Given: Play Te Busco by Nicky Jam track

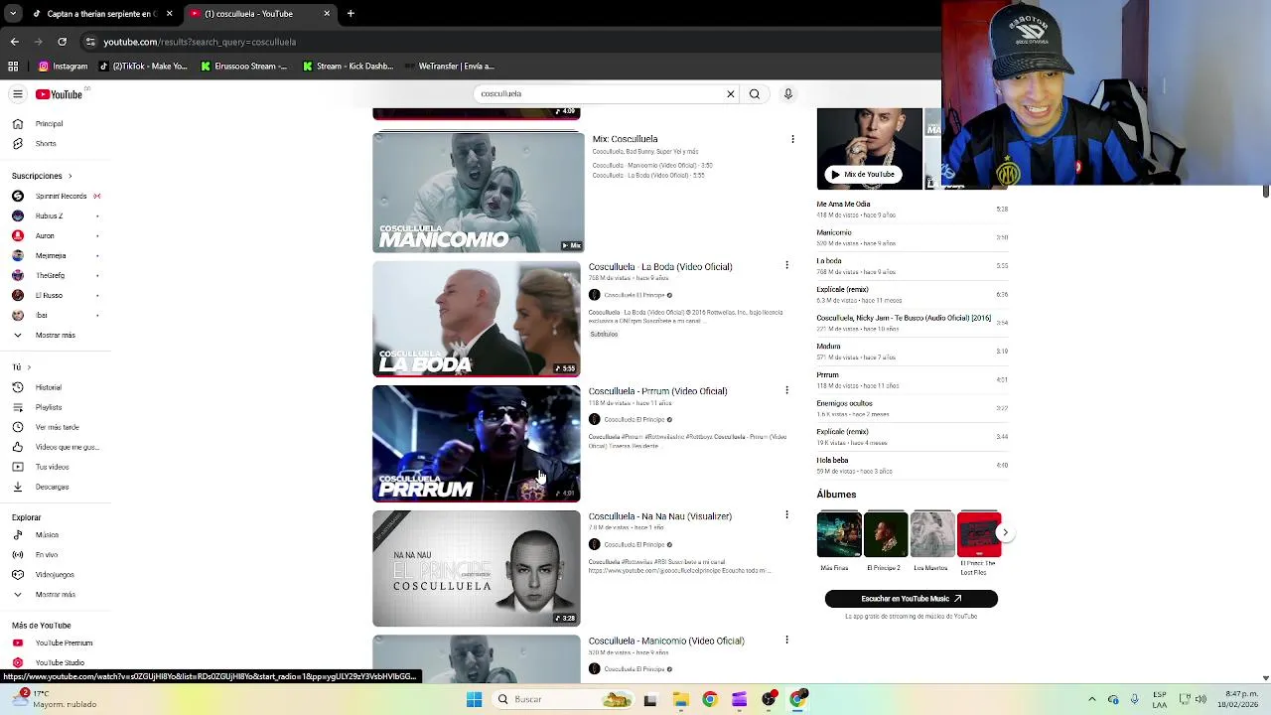Looking at the screenshot, I should [x=912, y=323].
